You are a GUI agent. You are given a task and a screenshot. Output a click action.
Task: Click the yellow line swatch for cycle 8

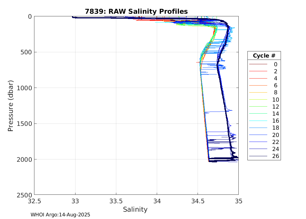coord(258,93)
